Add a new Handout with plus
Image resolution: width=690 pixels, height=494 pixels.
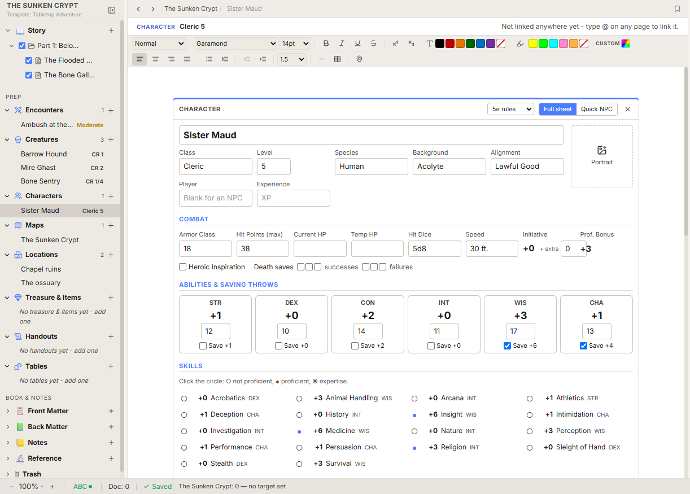click(111, 337)
